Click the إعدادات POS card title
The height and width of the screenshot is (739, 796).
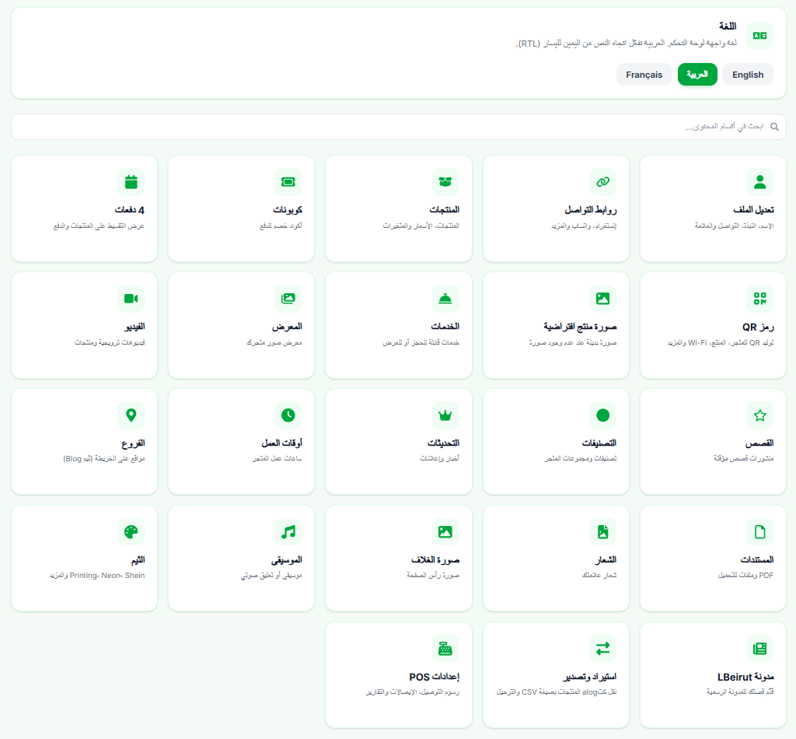434,677
